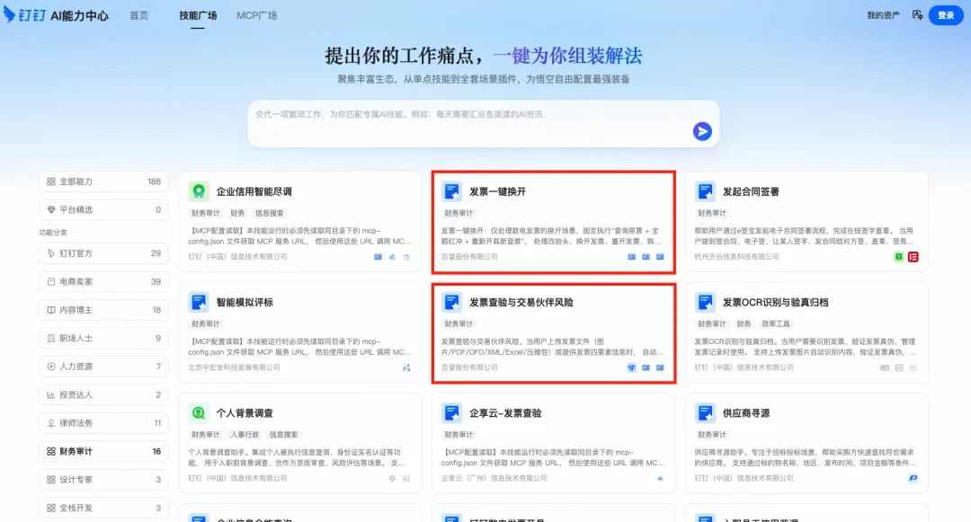Click the 发票OCR识别与验真归档 card icon
The image size is (971, 522).
pos(705,302)
